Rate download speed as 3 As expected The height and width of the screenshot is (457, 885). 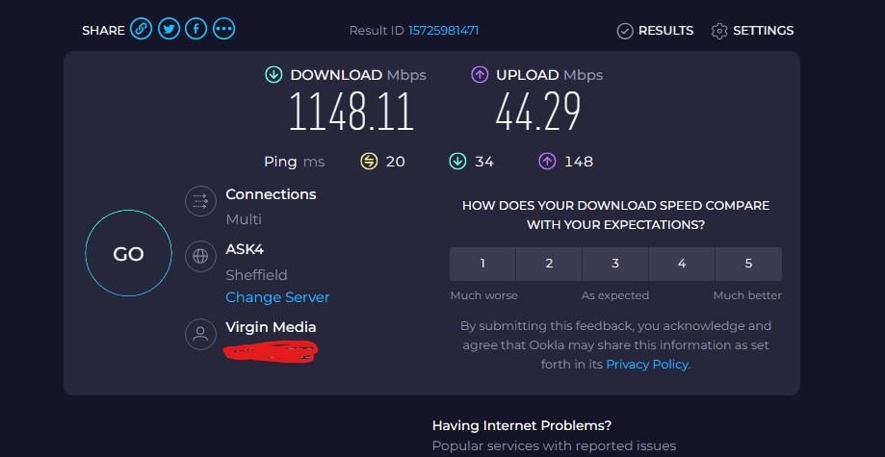[x=615, y=264]
